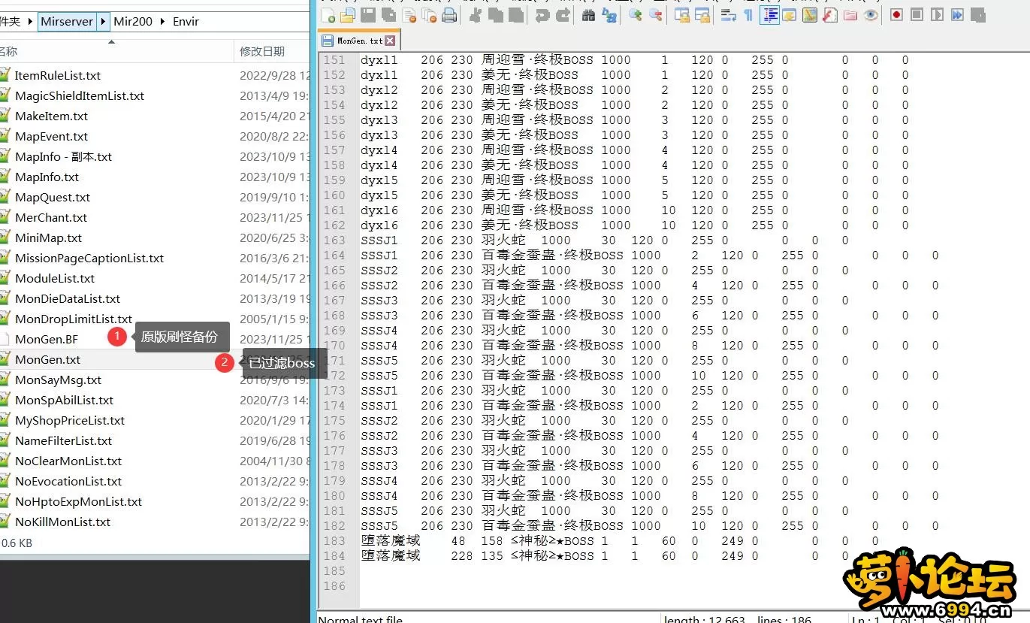Expand dropdown arrow after Mirserver breadcrumb

(103, 21)
